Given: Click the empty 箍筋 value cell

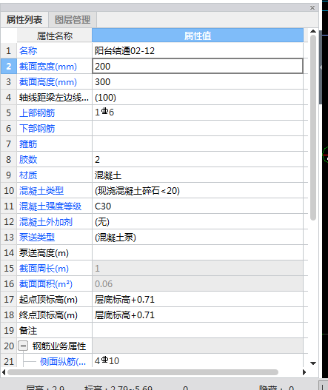Looking at the screenshot, I should click(198, 144).
